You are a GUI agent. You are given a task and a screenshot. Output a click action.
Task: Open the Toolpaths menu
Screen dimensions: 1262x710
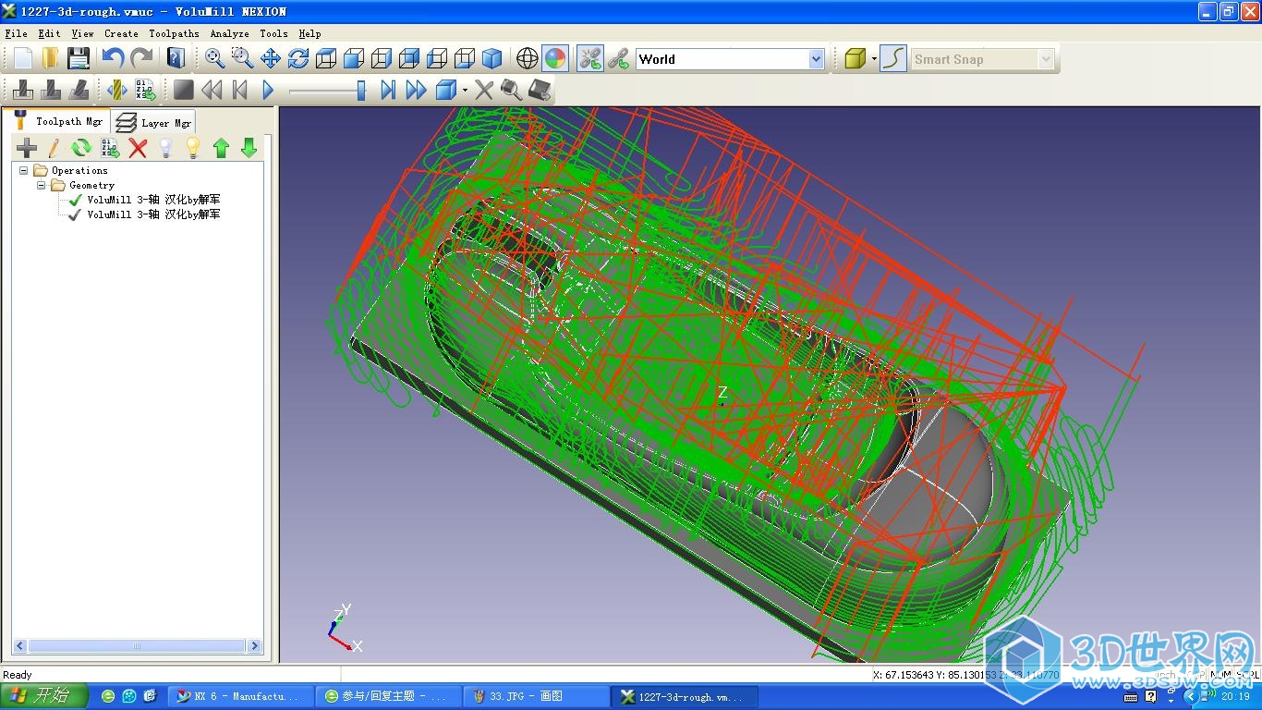click(174, 33)
